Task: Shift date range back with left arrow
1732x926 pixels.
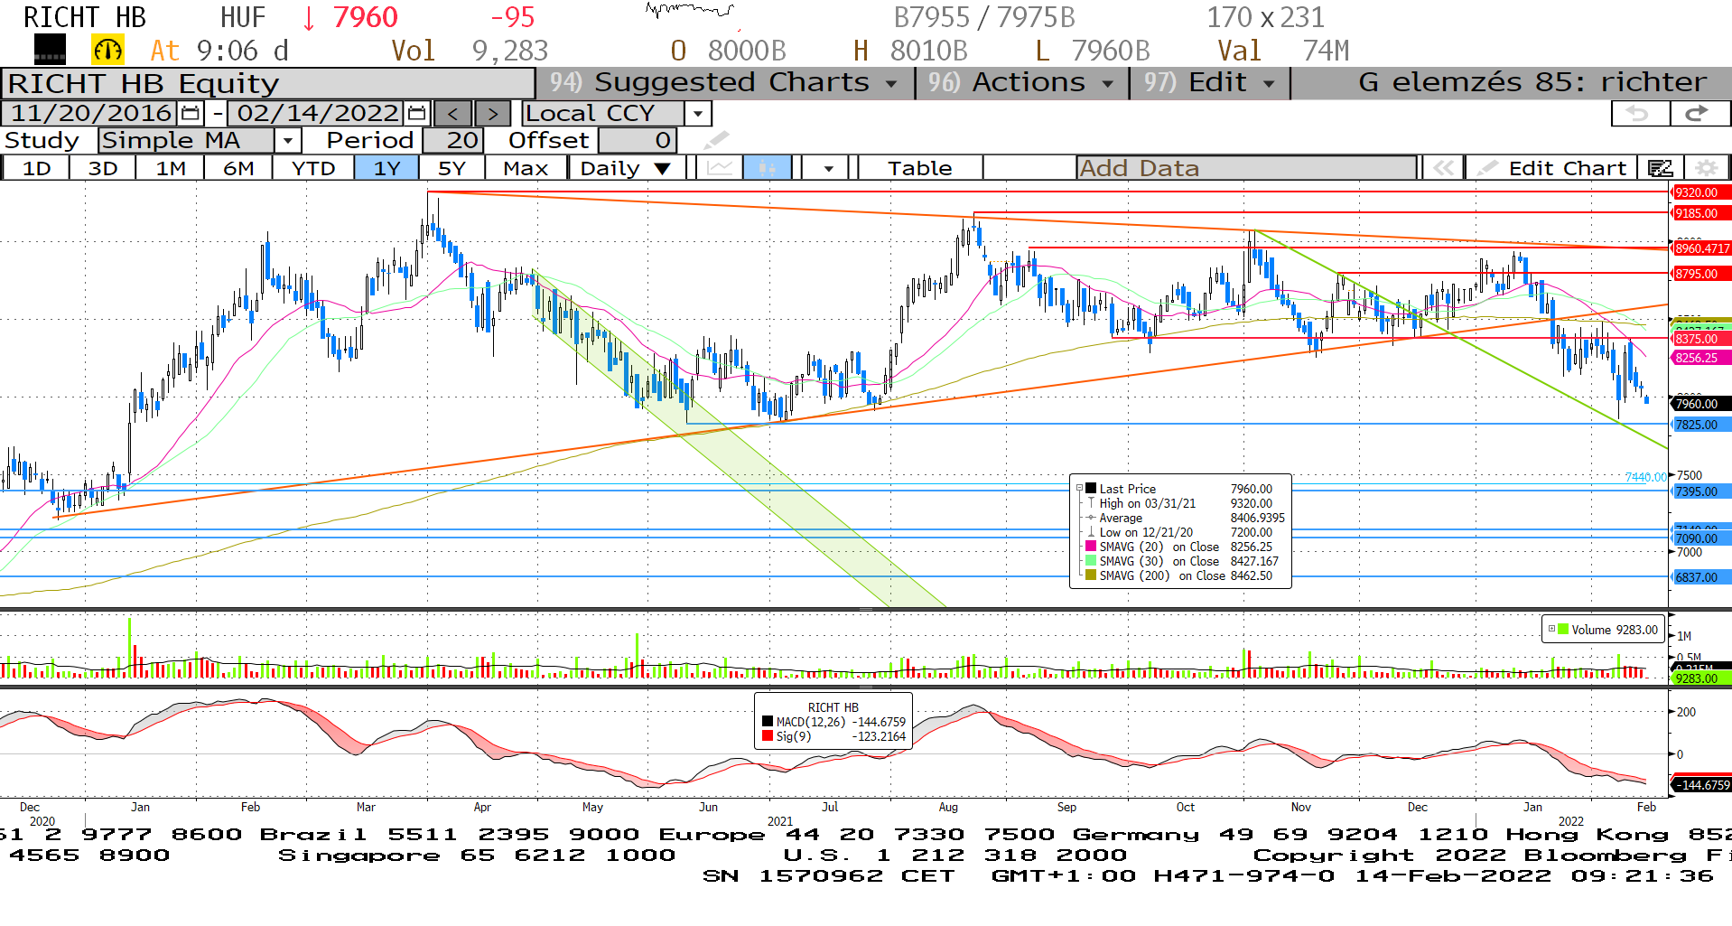Action: (453, 114)
